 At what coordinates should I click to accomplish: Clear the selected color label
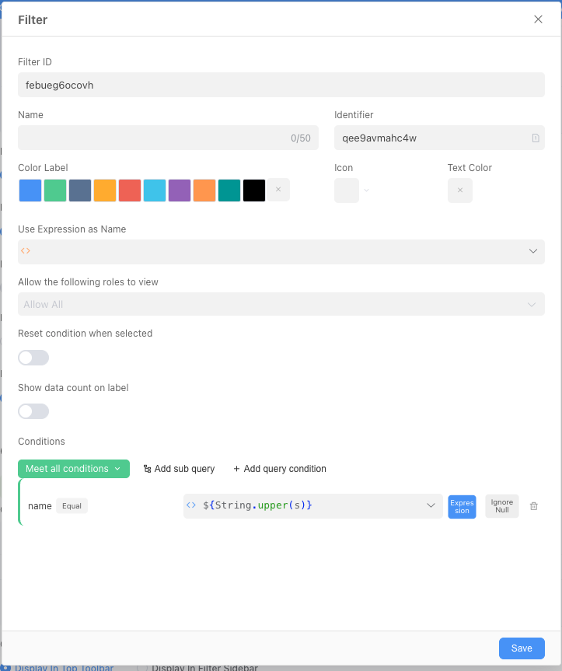pyautogui.click(x=278, y=190)
